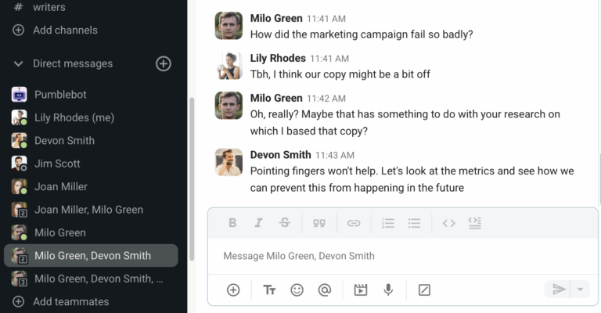Toggle the text formatting toolbar
Viewport: 601px width, 313px height.
point(269,290)
